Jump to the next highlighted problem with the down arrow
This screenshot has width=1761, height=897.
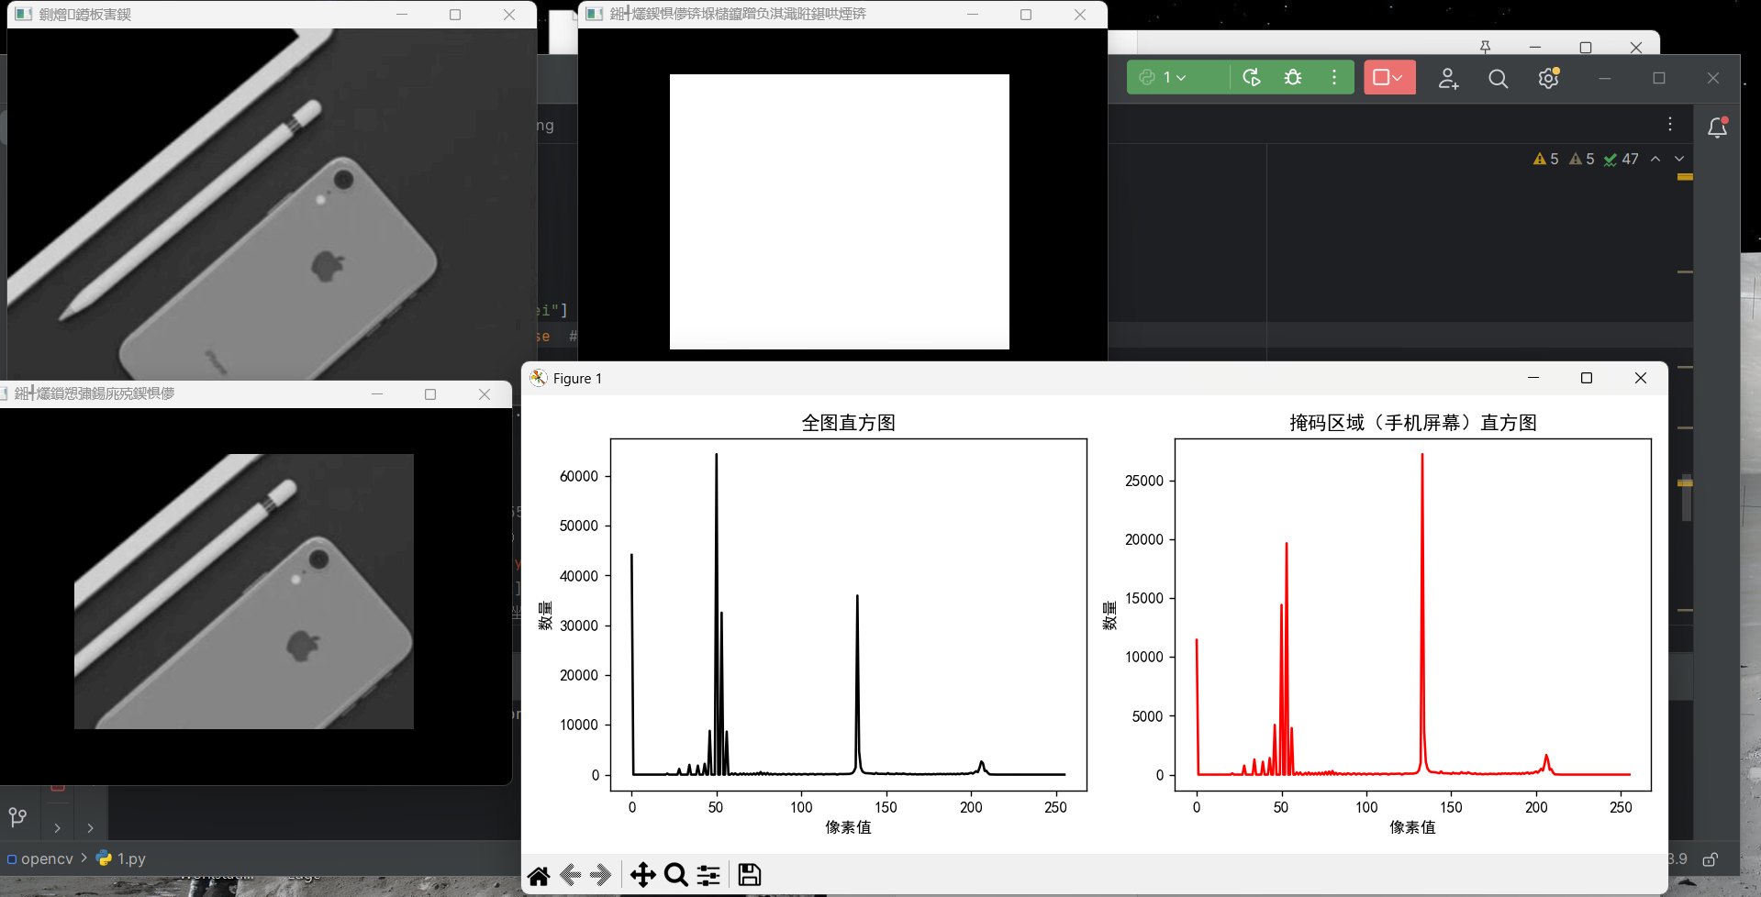(x=1679, y=159)
